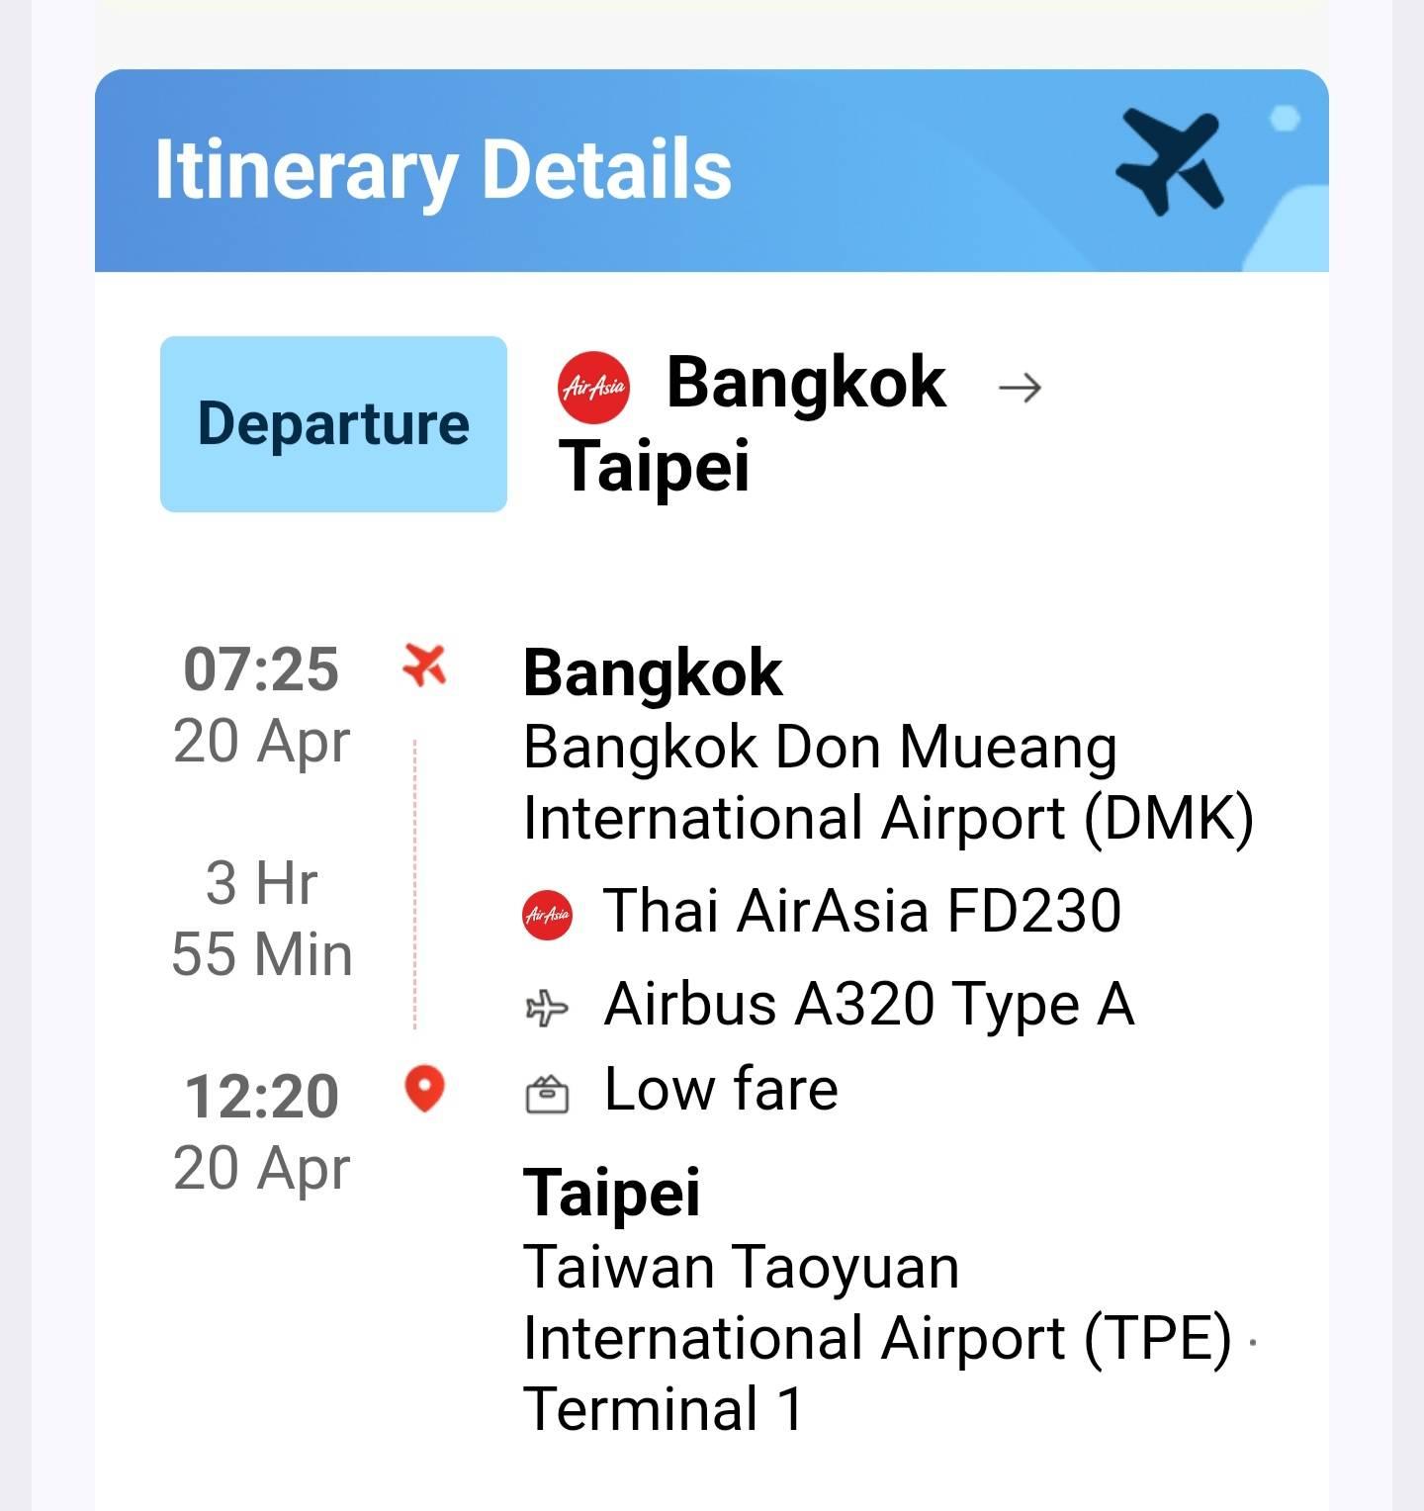
Task: Click the AirAsia logo beside Bangkok title
Action: [593, 387]
